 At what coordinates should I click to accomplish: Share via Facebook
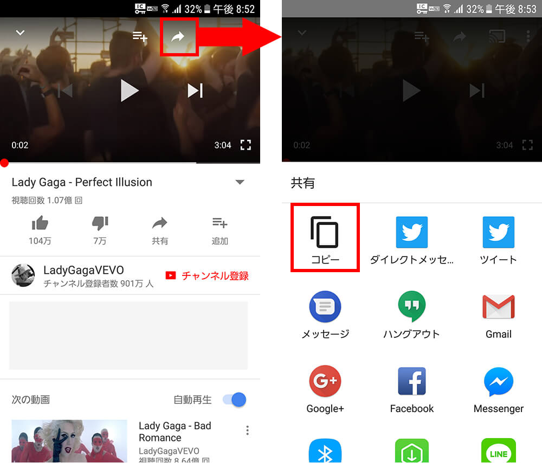412,390
